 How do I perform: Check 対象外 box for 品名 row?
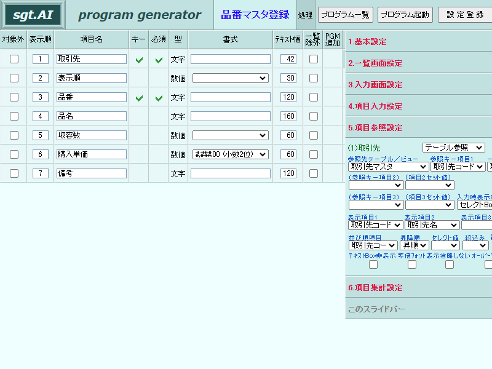(x=14, y=116)
